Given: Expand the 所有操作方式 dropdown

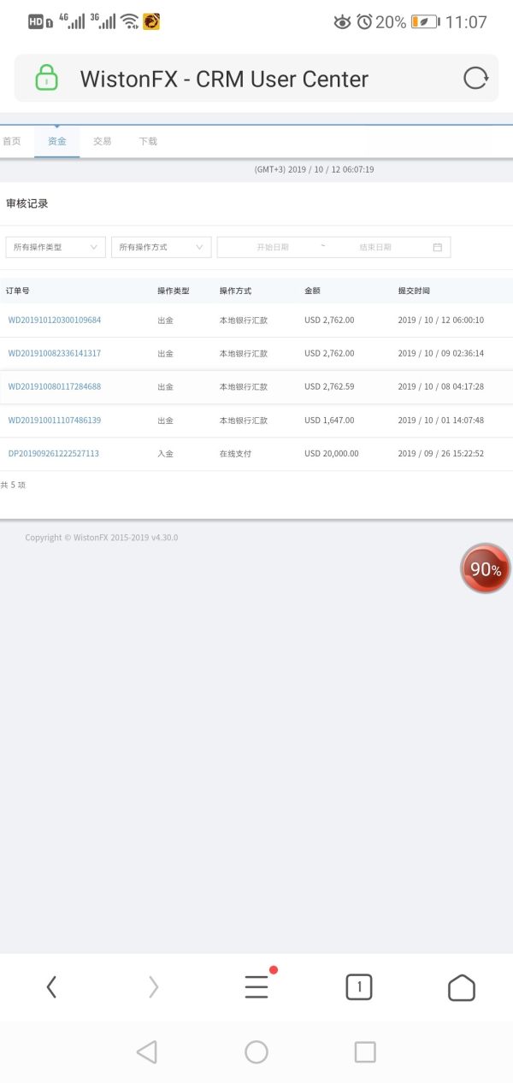Looking at the screenshot, I should [x=161, y=247].
